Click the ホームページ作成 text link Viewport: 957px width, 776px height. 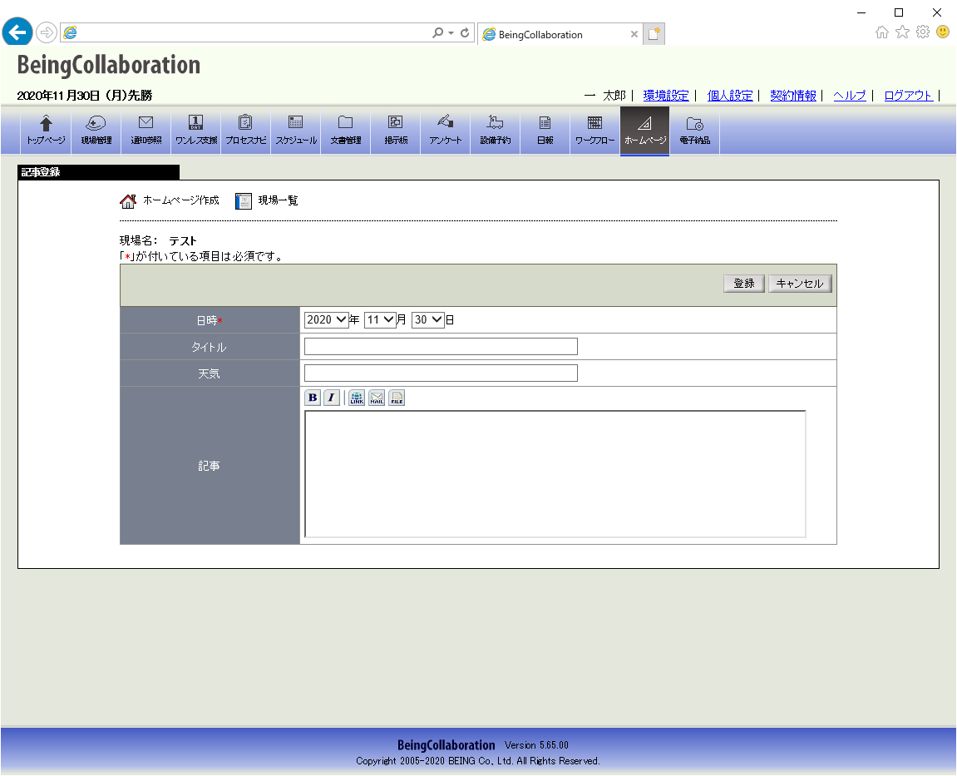pyautogui.click(x=180, y=200)
